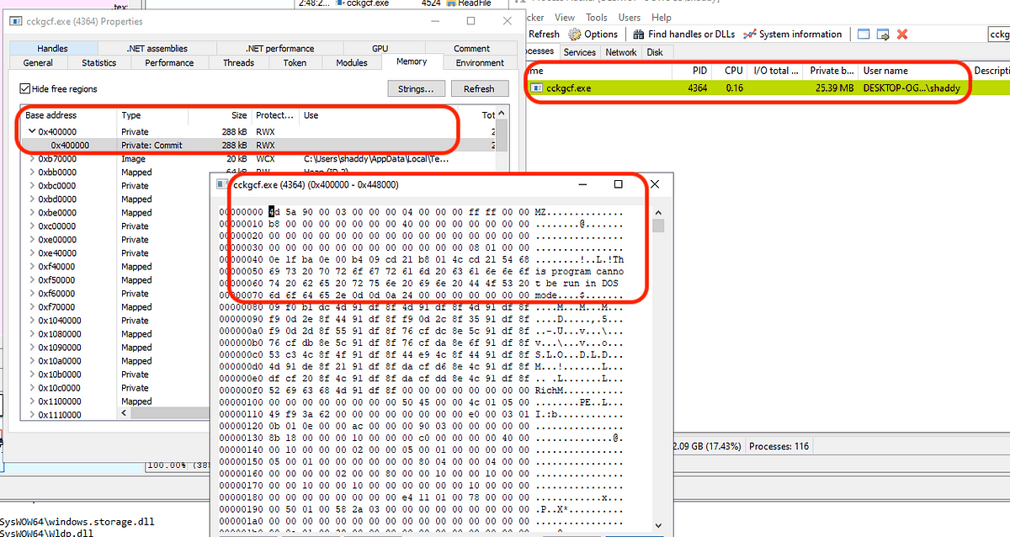
Task: Sort process list by PID column
Action: [693, 72]
